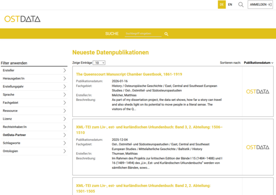Image resolution: width=276 pixels, height=195 pixels.
Task: Click creator name Thumser, Matthias
Action: (x=124, y=153)
